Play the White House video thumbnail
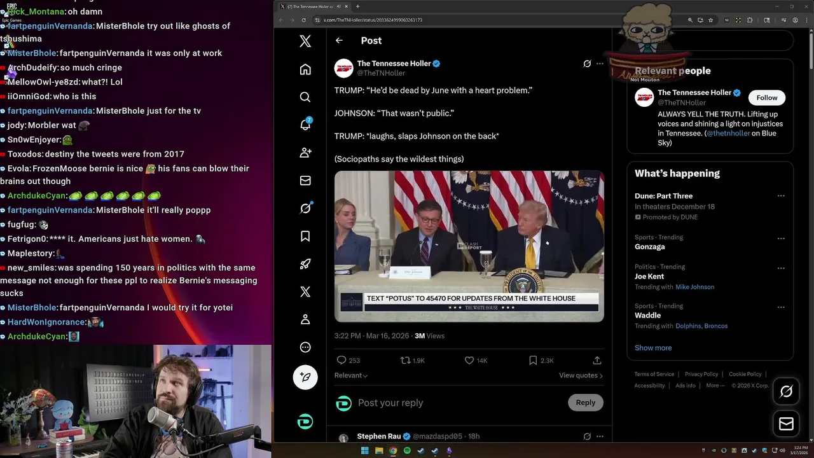This screenshot has height=458, width=814. 469,246
